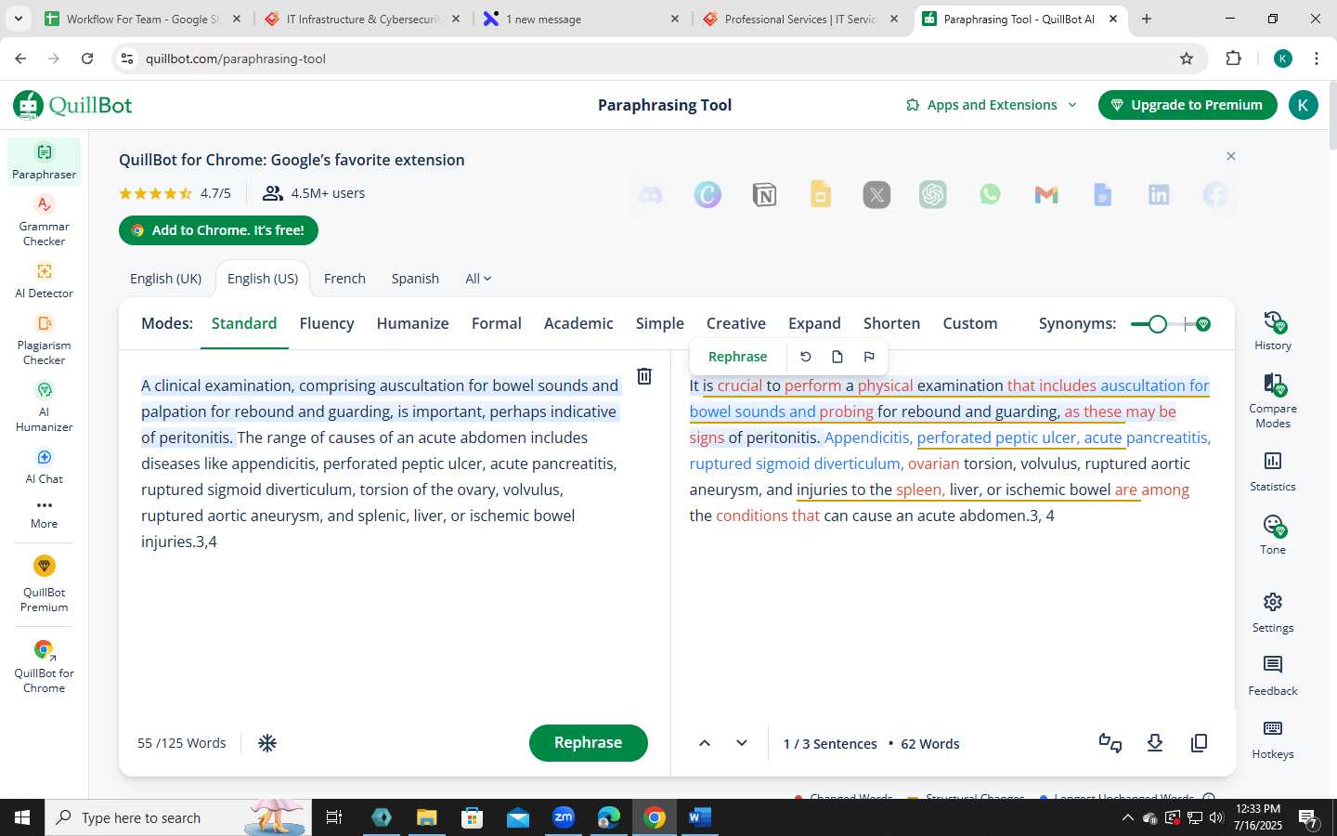Go to next sentence arrow
The width and height of the screenshot is (1337, 836).
tap(742, 743)
